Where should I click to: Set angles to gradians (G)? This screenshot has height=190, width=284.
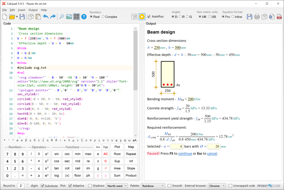tap(189, 17)
